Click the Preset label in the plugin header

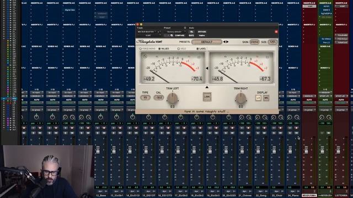pyautogui.click(x=167, y=28)
